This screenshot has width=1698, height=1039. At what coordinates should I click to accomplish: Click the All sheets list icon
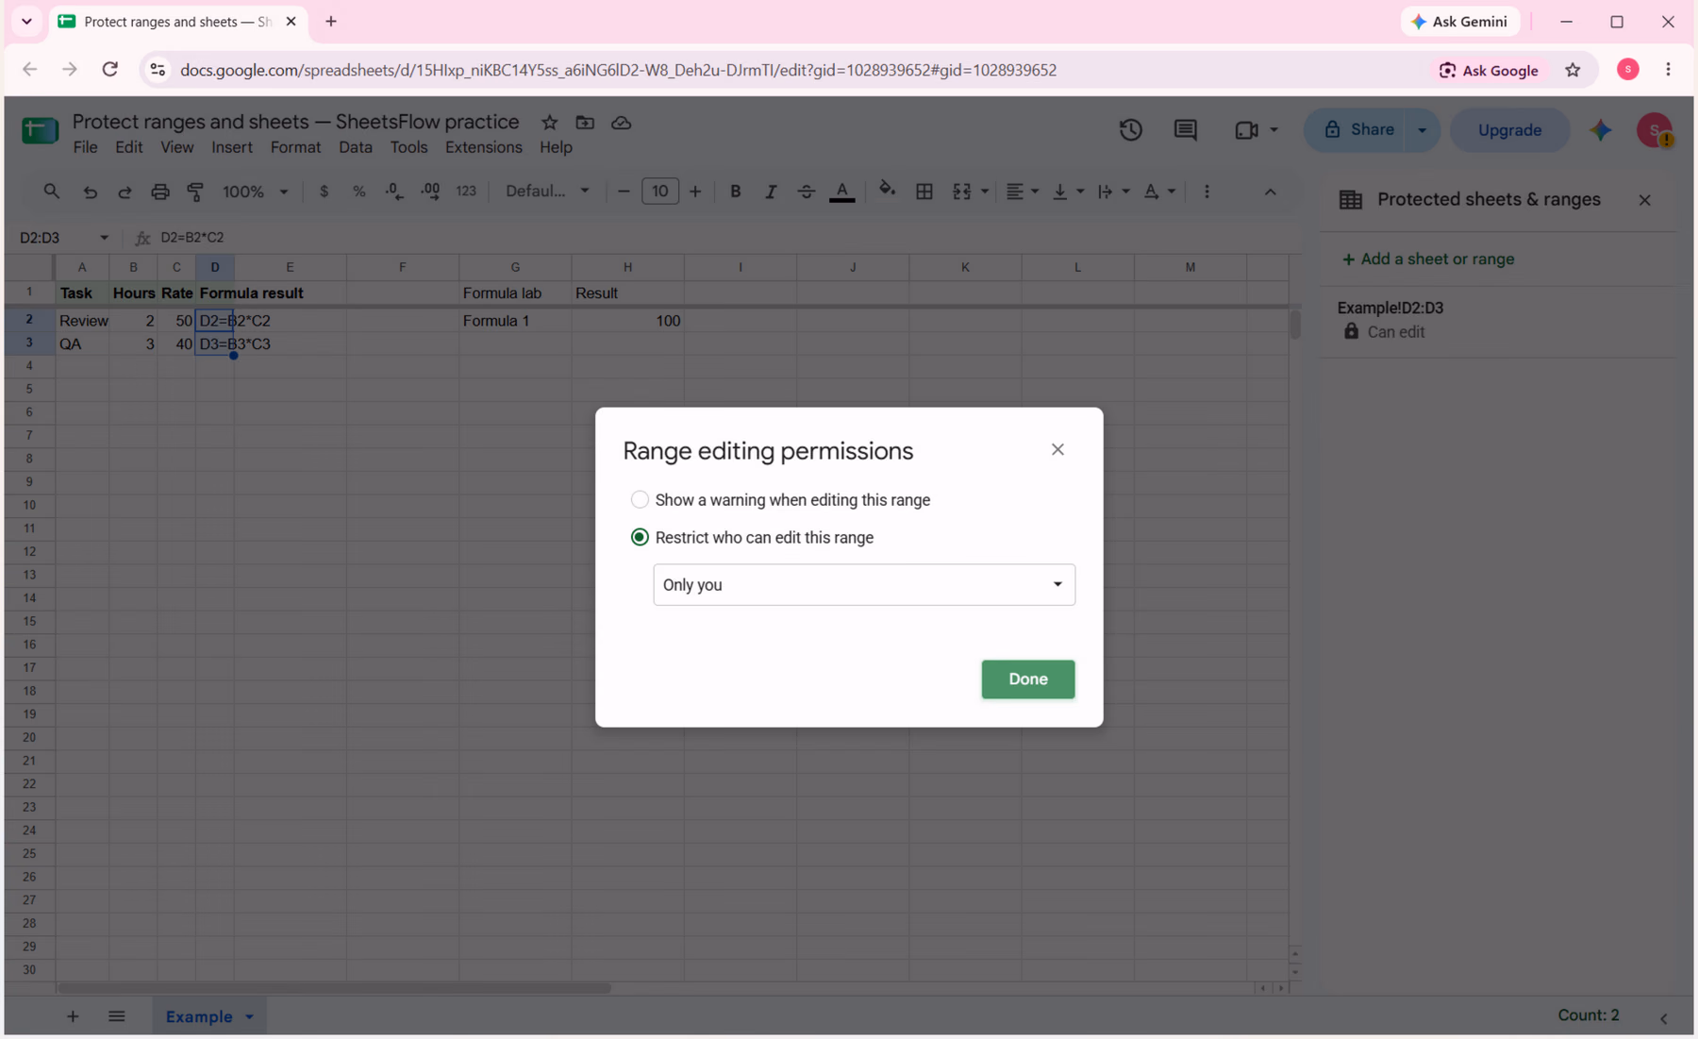coord(117,1017)
